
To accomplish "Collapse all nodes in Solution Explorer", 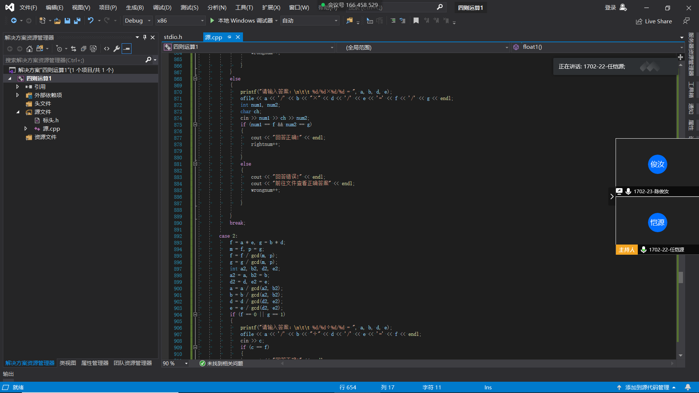I will point(83,48).
